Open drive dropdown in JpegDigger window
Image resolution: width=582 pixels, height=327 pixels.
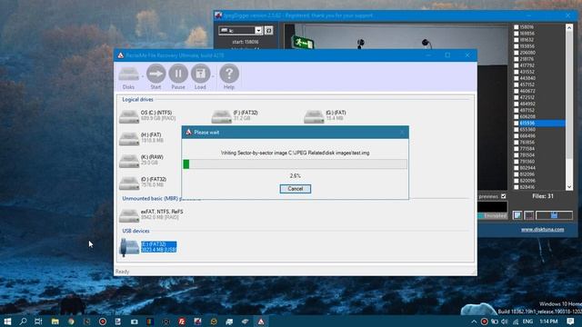pyautogui.click(x=258, y=30)
